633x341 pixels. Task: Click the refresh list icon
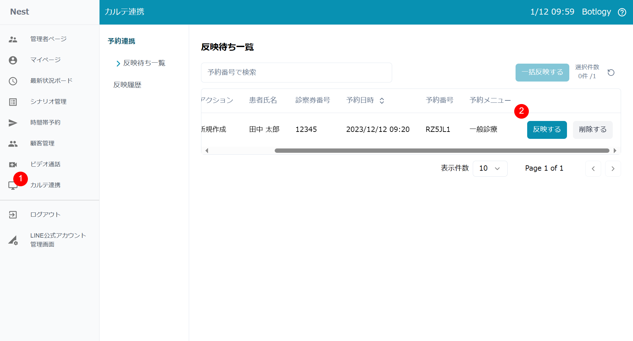(x=611, y=73)
